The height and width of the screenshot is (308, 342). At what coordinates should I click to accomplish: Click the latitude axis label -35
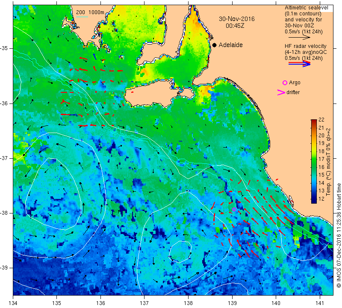(x=4, y=48)
